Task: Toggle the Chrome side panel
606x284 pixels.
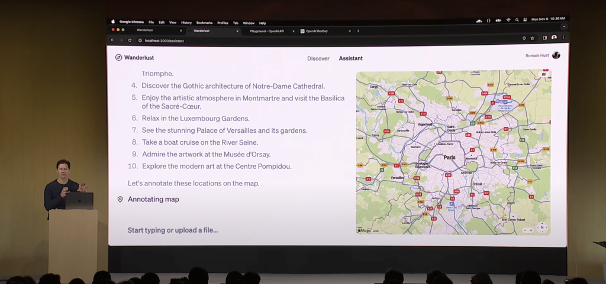Action: point(545,38)
